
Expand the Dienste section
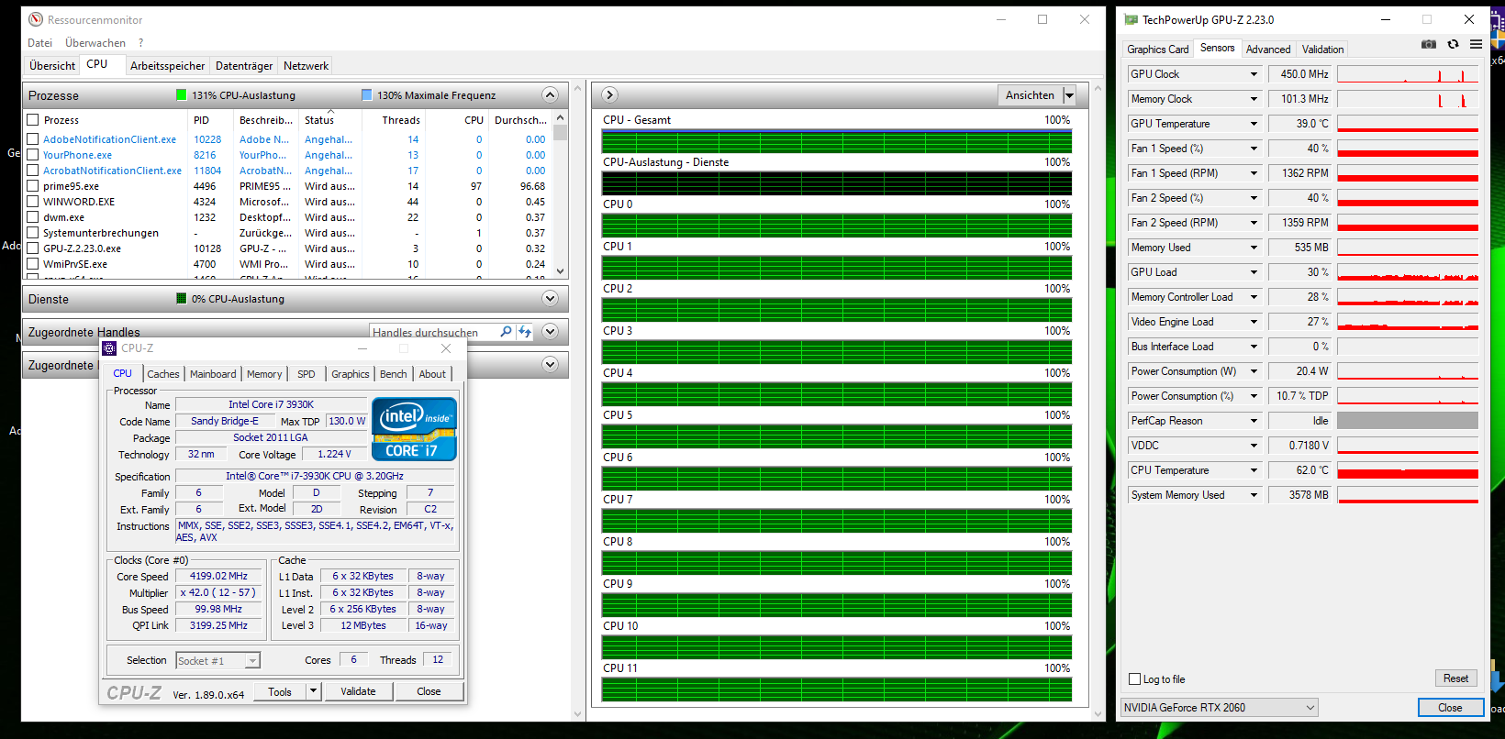point(550,299)
